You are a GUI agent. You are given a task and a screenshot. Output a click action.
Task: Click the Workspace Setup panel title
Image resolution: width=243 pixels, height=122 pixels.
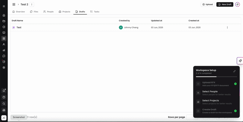206,70
